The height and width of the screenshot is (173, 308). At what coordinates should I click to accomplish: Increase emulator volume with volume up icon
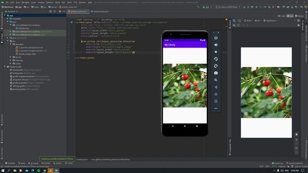click(x=216, y=45)
